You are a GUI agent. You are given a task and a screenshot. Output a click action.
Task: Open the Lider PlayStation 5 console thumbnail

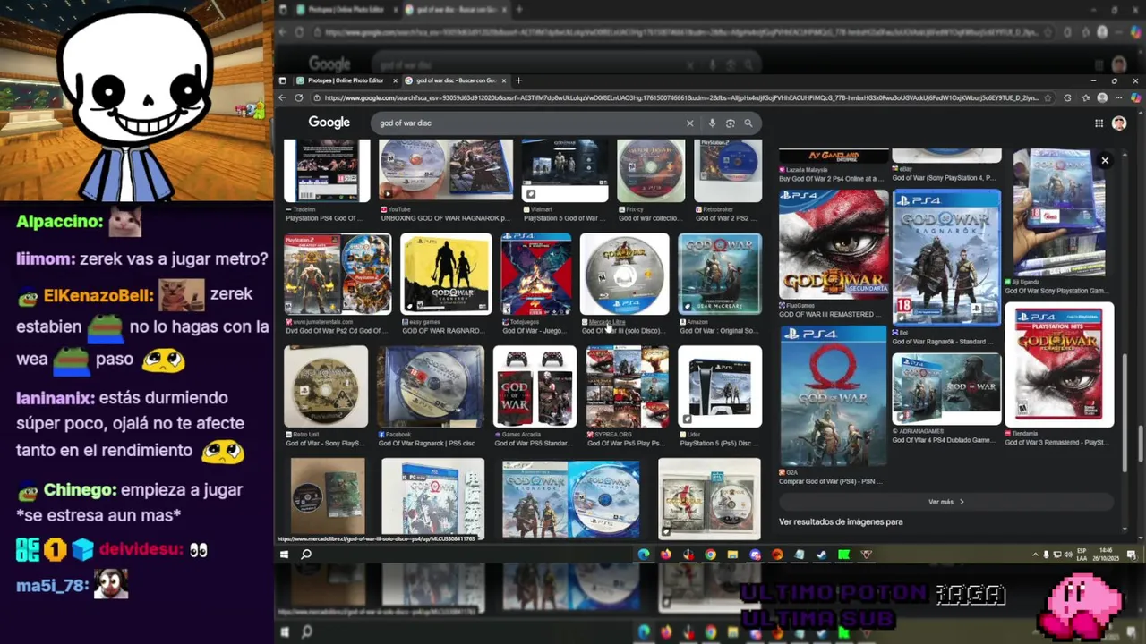click(x=720, y=386)
